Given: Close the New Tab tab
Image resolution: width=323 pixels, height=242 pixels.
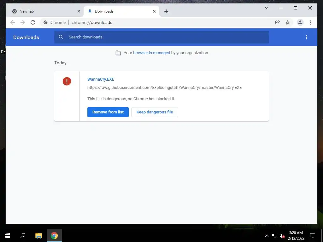Looking at the screenshot, I should click(x=79, y=11).
